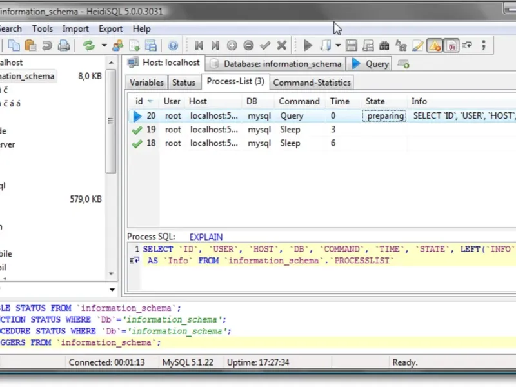Open the Help menu
This screenshot has width=516, height=387.
[142, 28]
